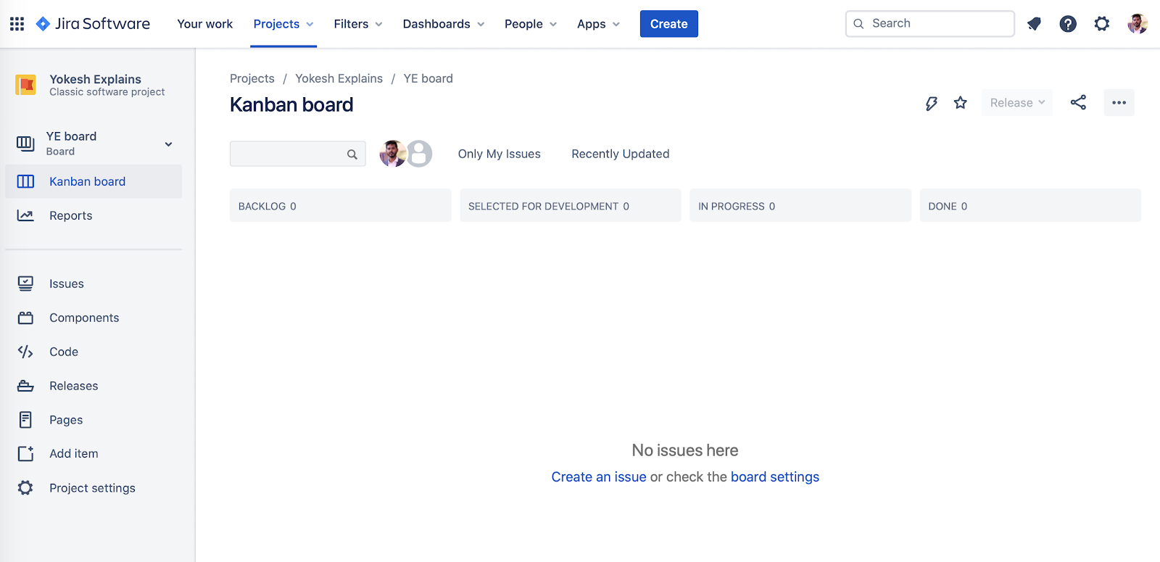Open Your work in top navigation
Screen dimensions: 1160x562
click(x=205, y=24)
